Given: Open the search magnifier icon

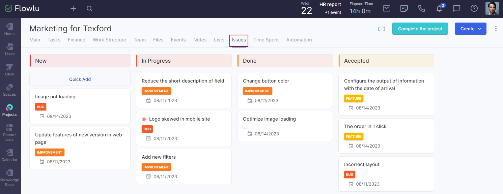Looking at the screenshot, I should coord(89,8).
